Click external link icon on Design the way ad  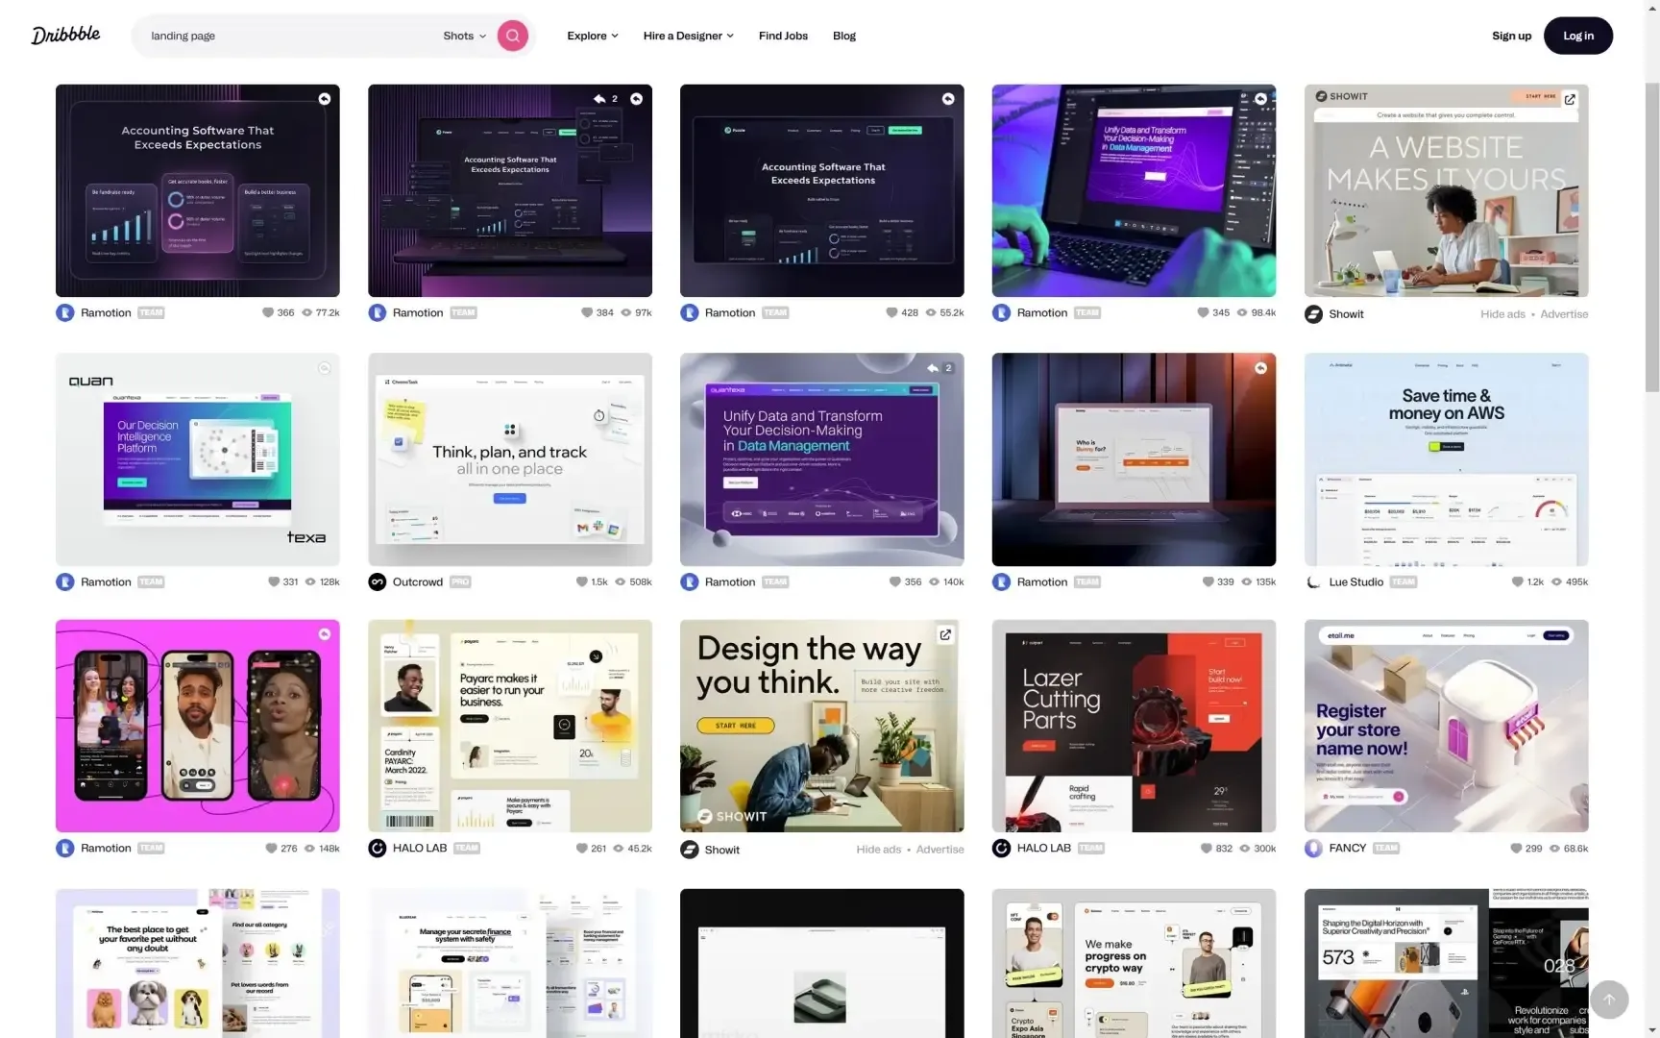tap(945, 634)
